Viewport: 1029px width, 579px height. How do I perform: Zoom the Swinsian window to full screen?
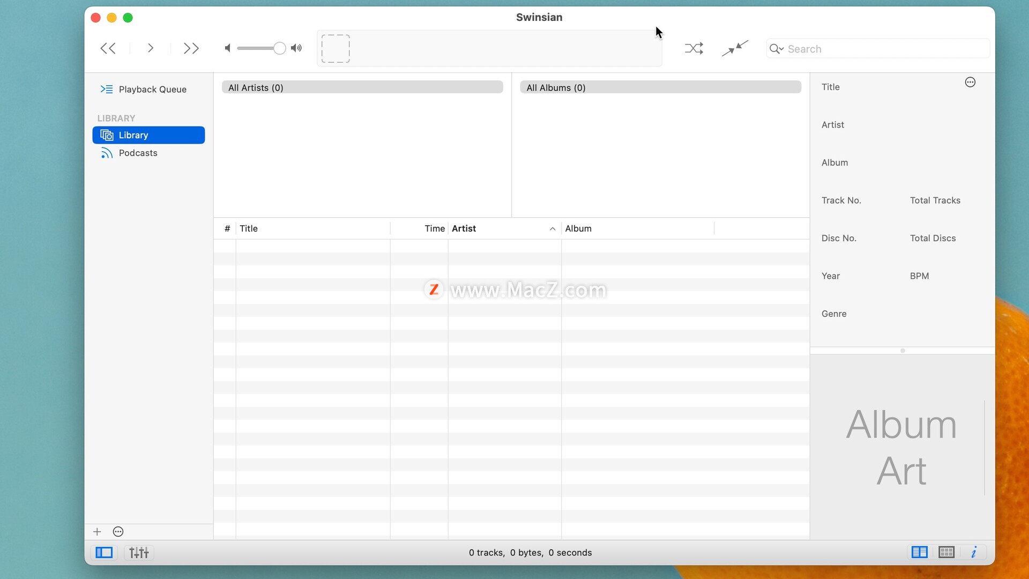point(128,18)
